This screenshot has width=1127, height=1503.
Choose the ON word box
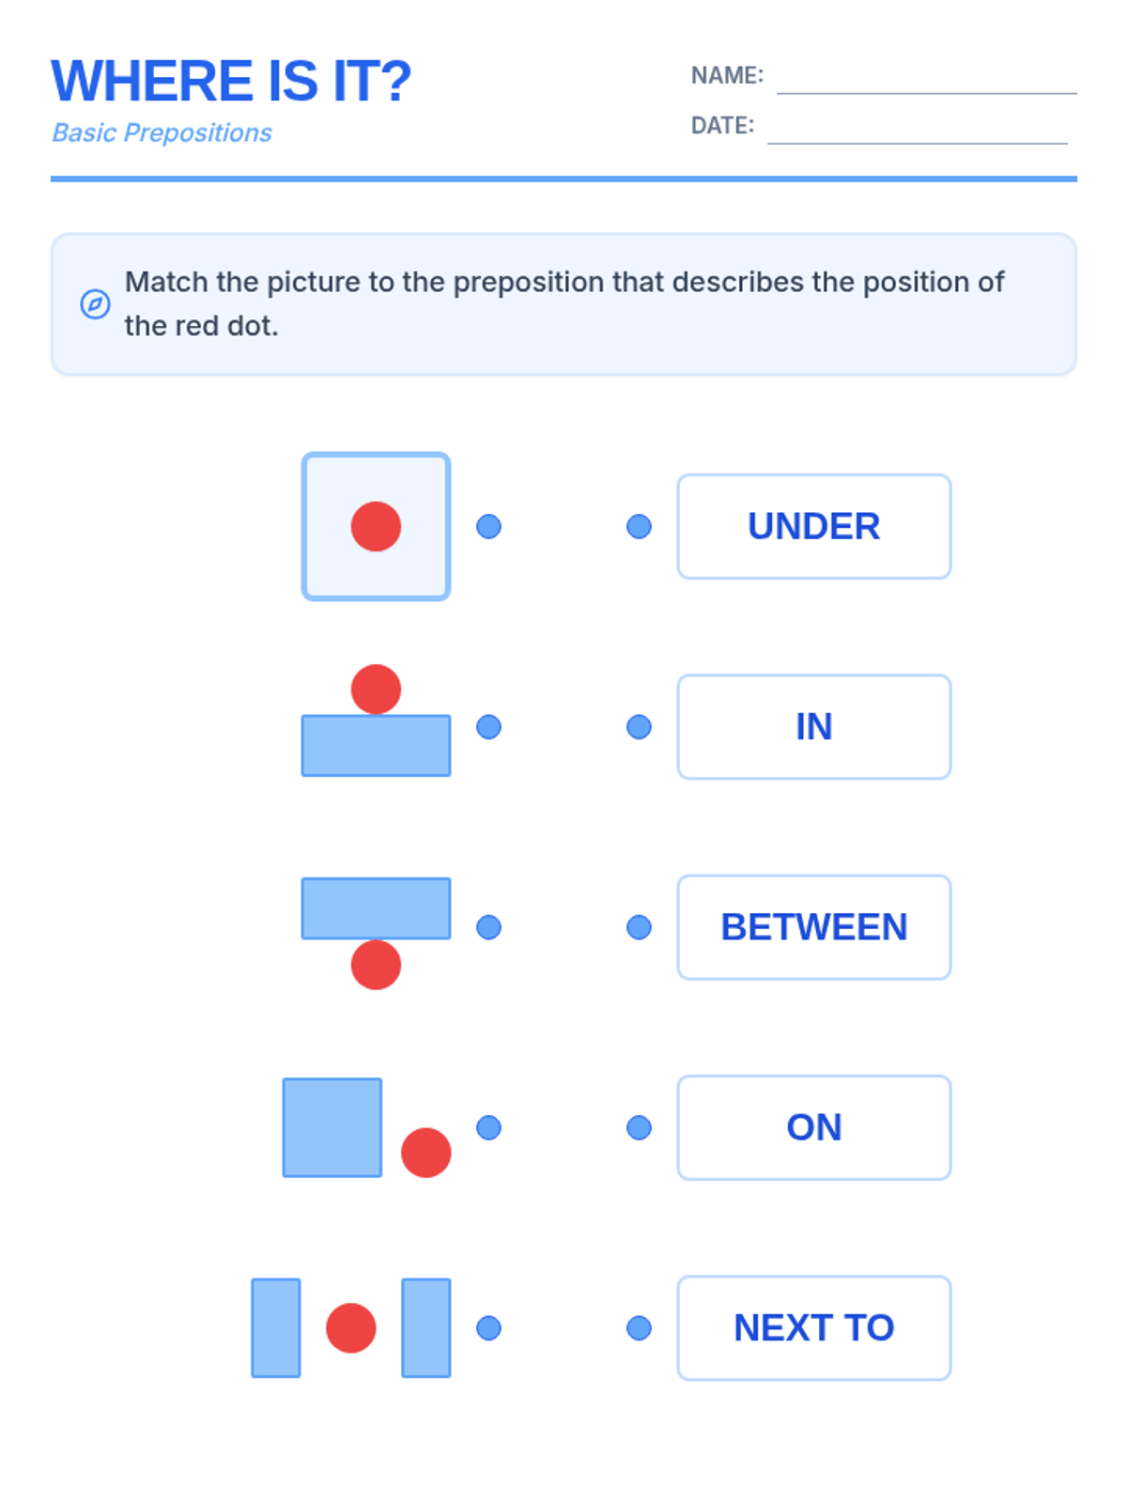coord(814,1127)
